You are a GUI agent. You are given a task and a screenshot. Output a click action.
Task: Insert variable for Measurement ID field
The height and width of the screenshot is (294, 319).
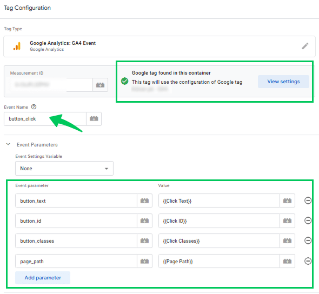[101, 85]
